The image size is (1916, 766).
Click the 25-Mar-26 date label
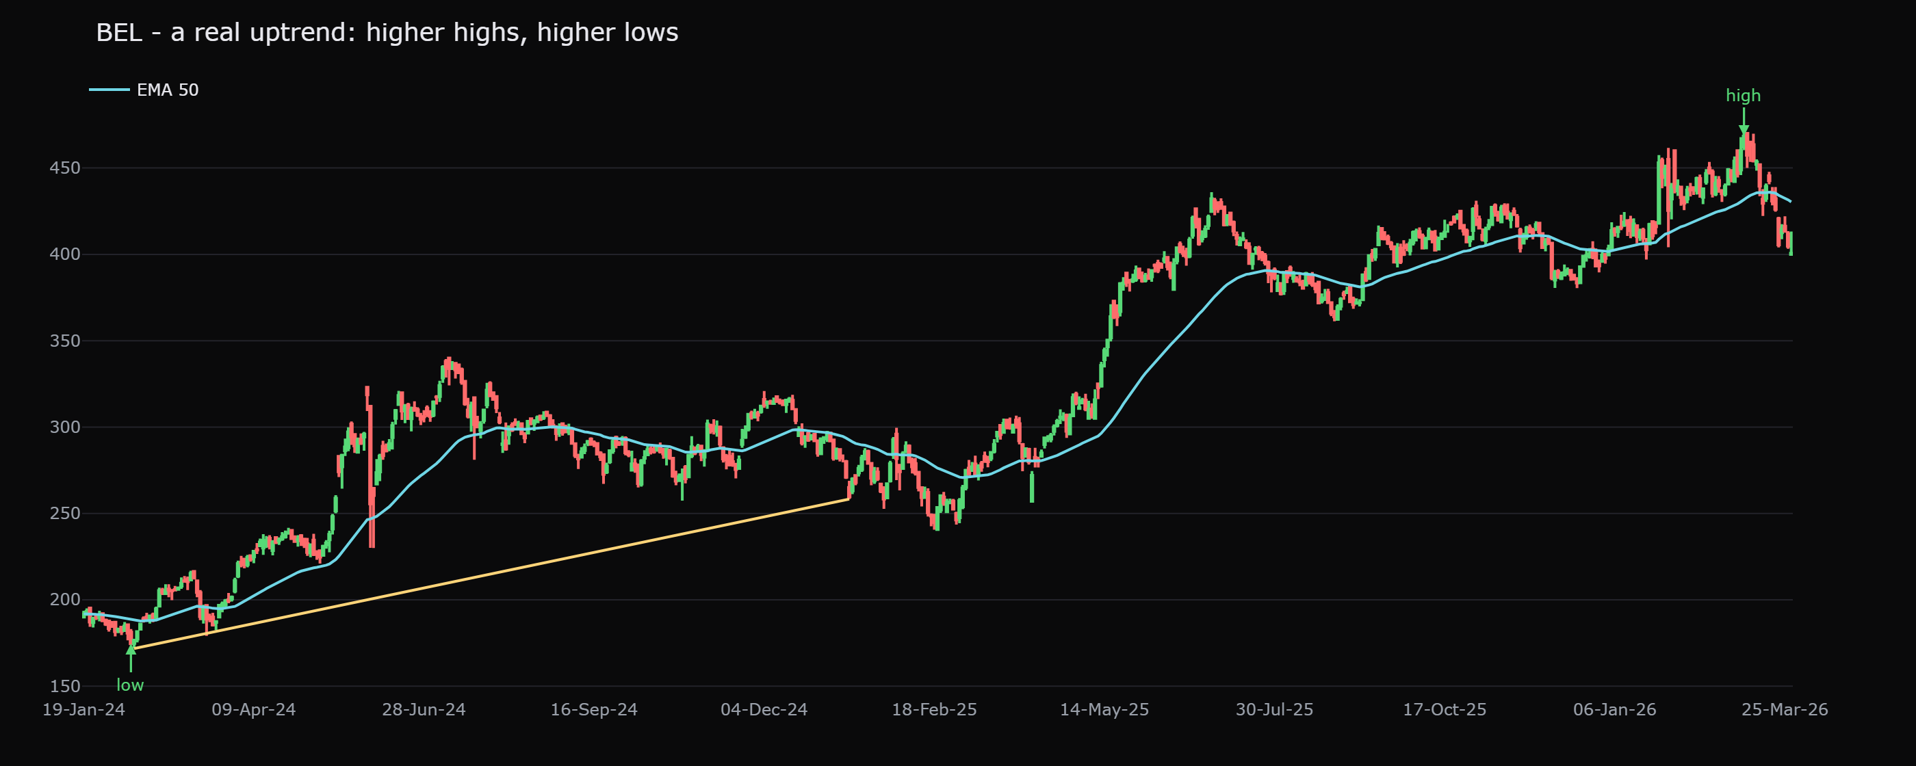1785,709
